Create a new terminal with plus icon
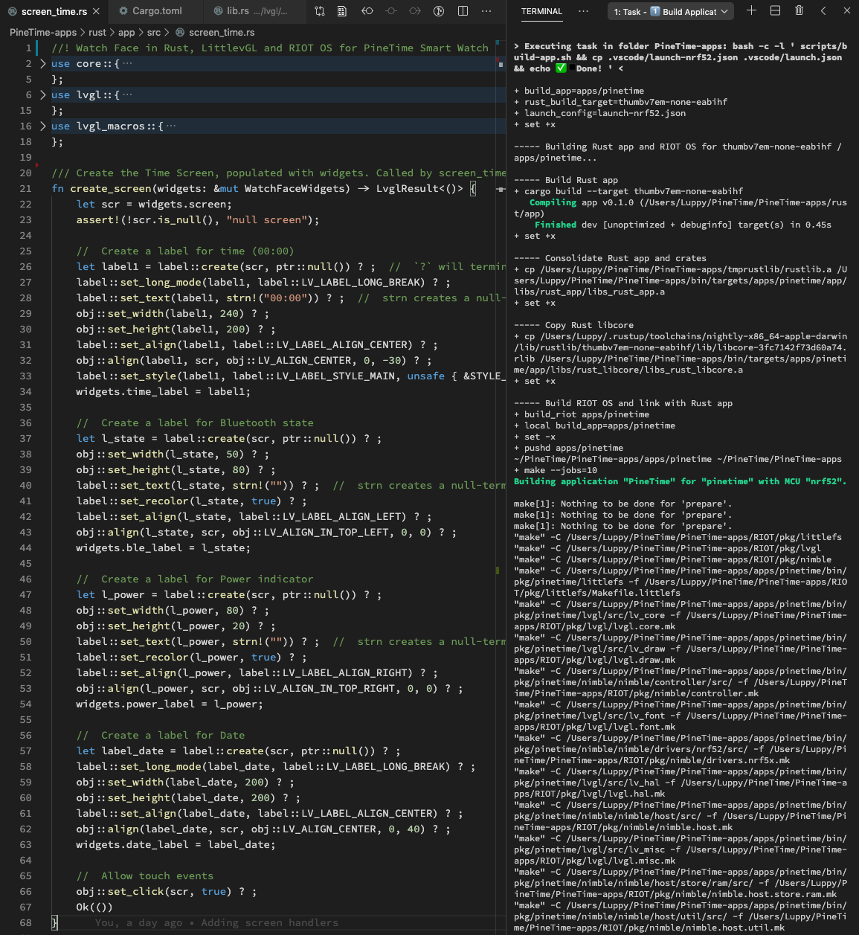This screenshot has width=859, height=935. point(751,11)
